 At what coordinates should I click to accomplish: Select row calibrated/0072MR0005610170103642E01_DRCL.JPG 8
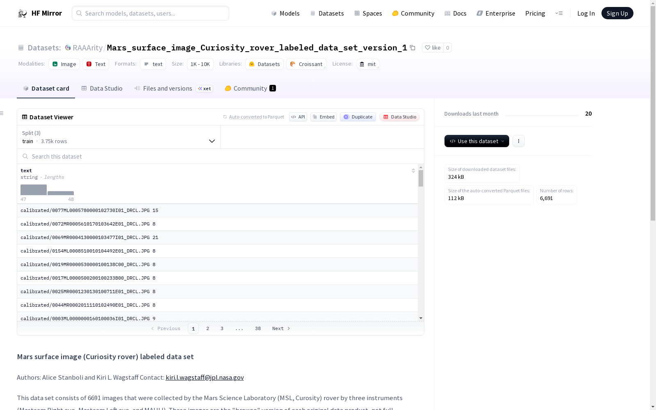tap(217, 224)
